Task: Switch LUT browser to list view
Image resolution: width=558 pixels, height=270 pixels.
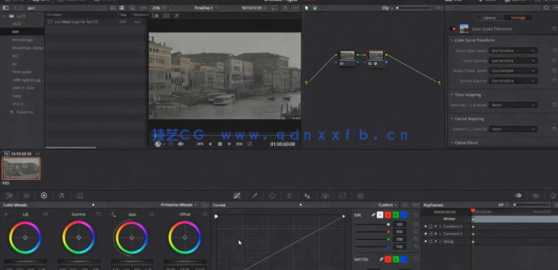Action: (x=122, y=8)
